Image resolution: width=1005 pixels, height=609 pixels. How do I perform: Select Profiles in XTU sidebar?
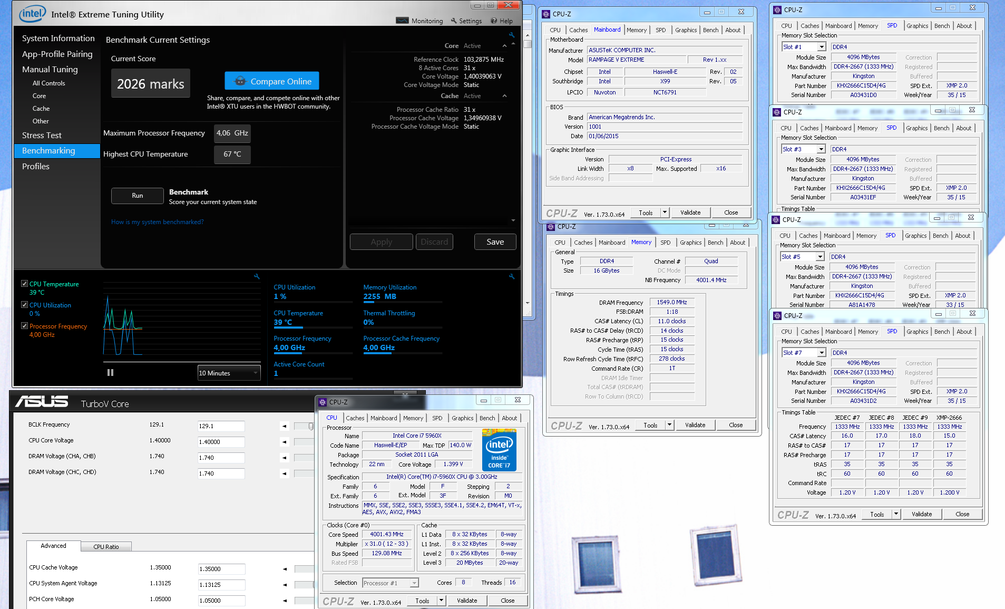pos(36,166)
